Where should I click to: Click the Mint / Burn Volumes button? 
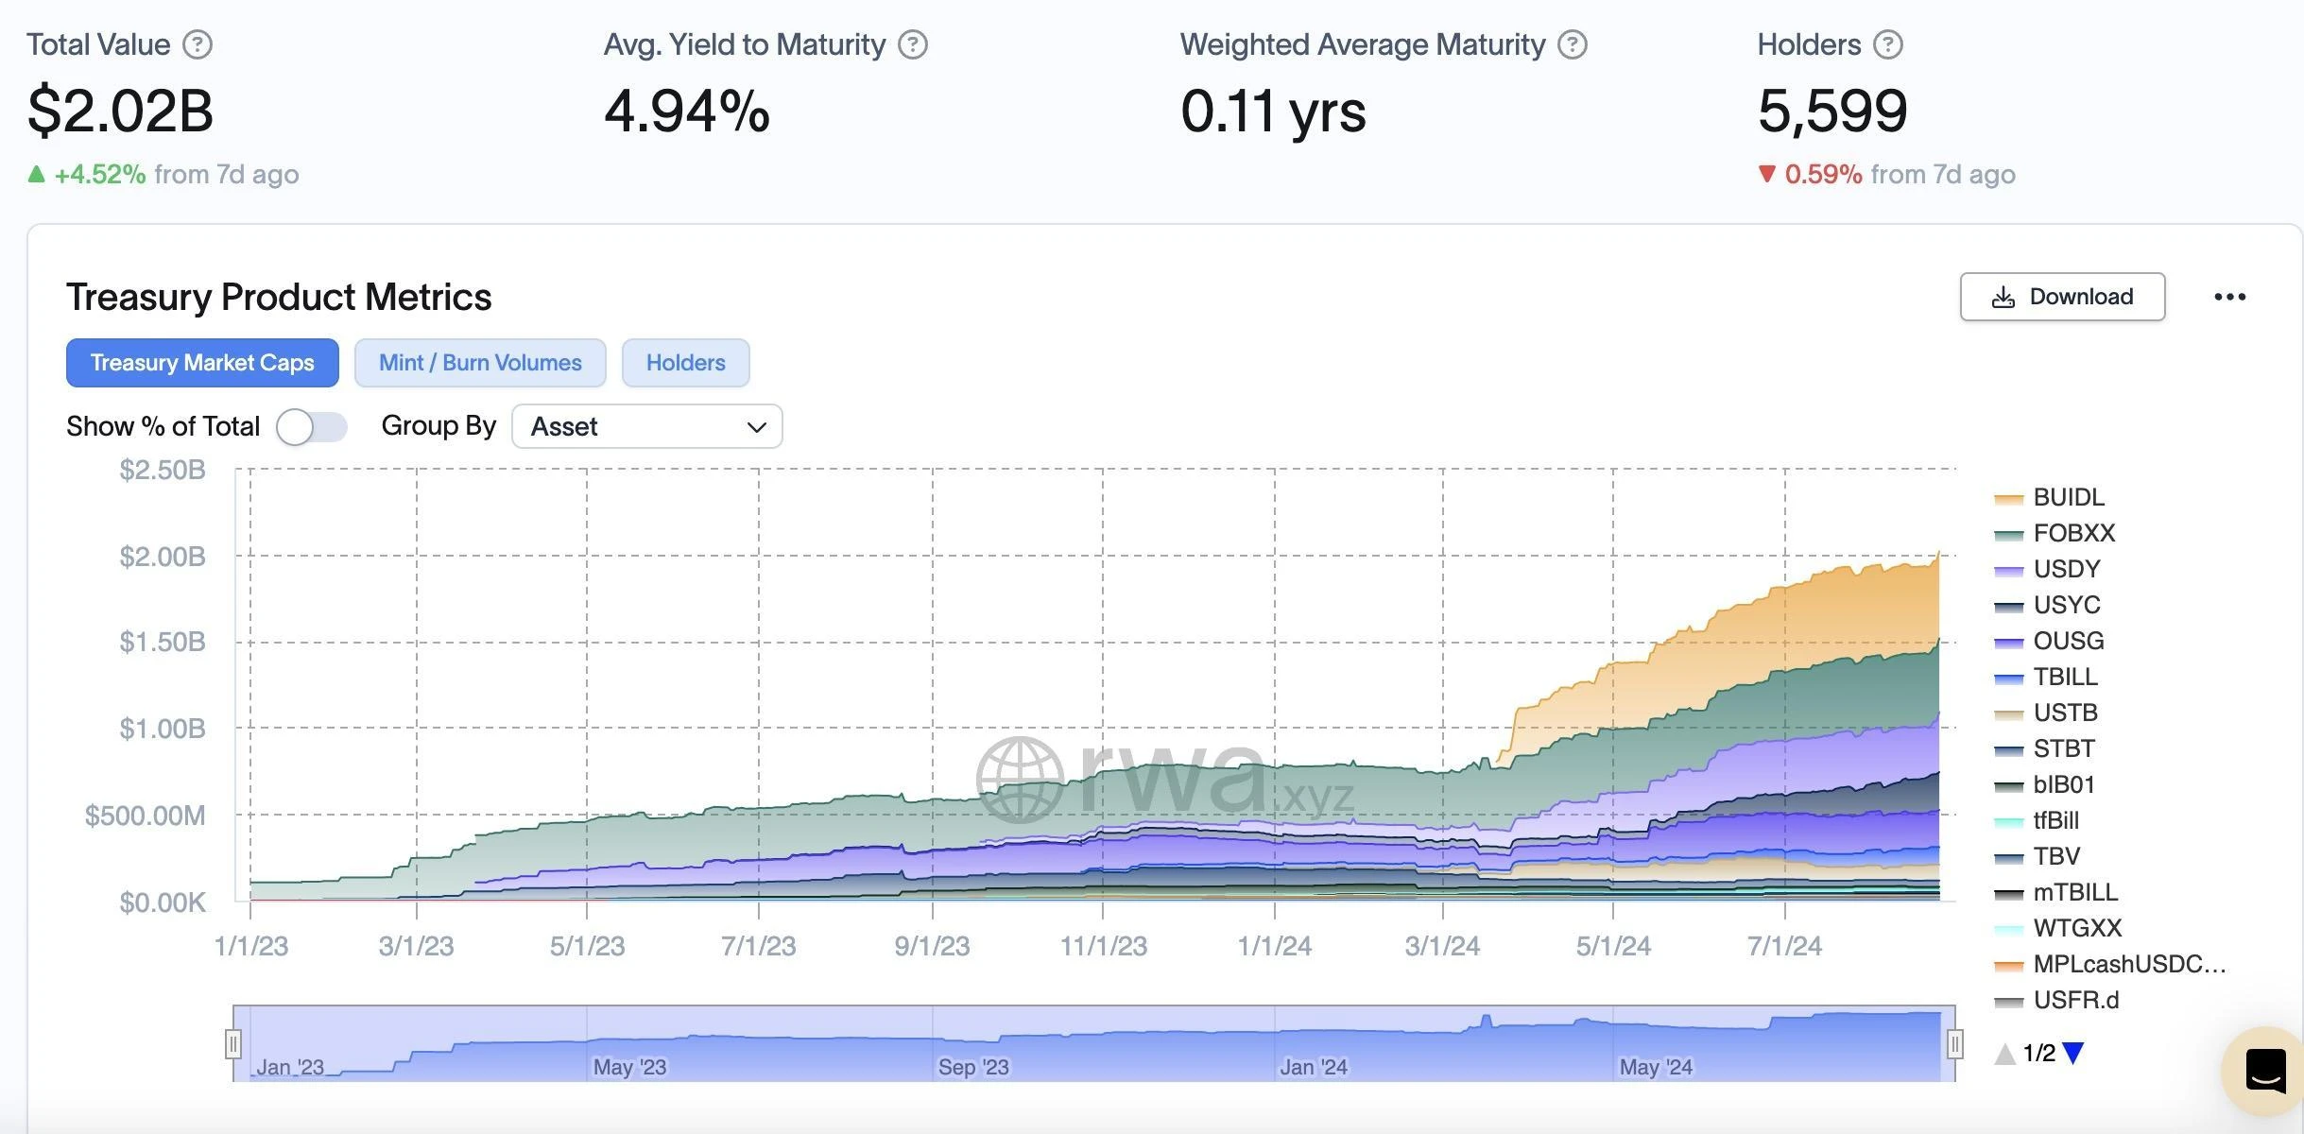[x=480, y=360]
